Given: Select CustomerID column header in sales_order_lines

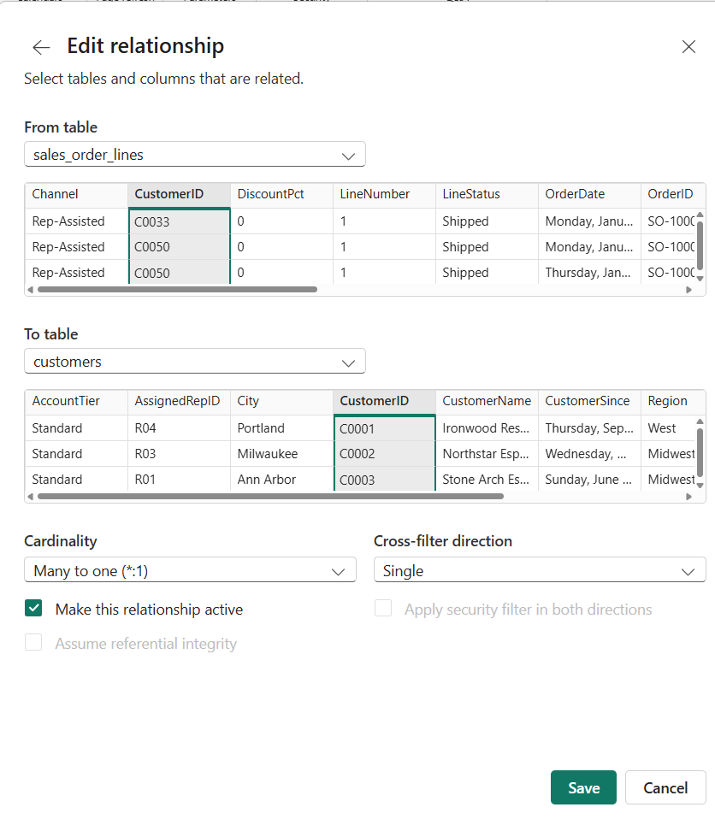Looking at the screenshot, I should pos(179,194).
